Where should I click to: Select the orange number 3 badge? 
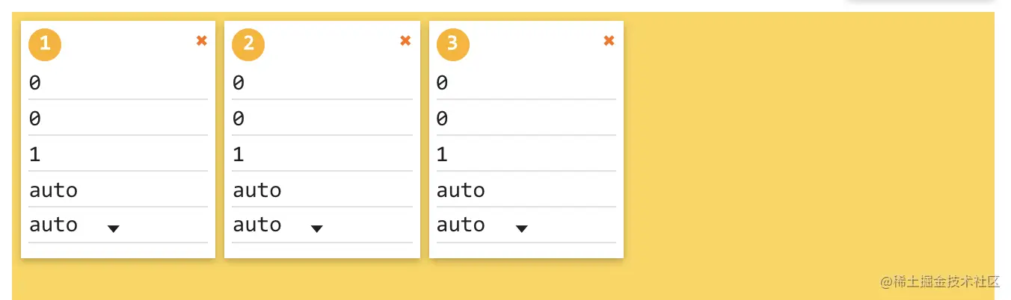pyautogui.click(x=452, y=44)
